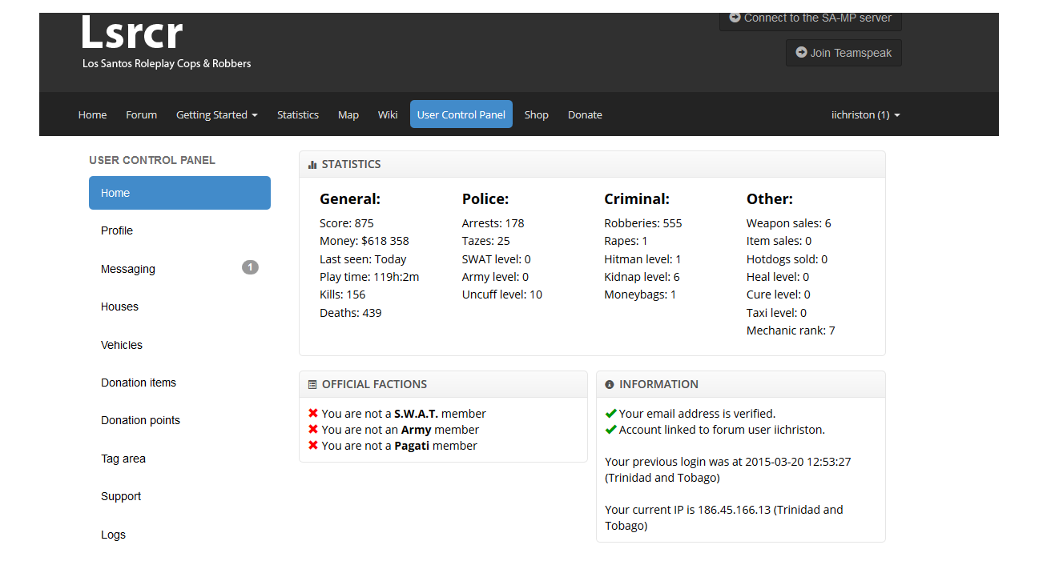Click the Police: heading
Screen dimensions: 1063x573
pyautogui.click(x=485, y=199)
